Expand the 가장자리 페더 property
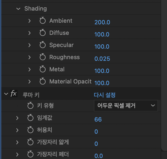Screen dimensions: 167x159 click(17, 155)
